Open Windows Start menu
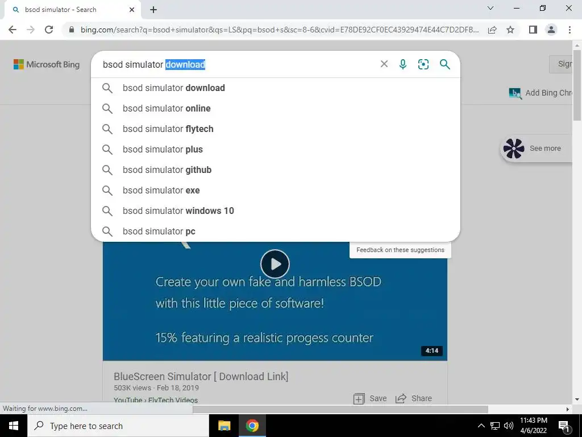This screenshot has height=437, width=582. coord(14,426)
